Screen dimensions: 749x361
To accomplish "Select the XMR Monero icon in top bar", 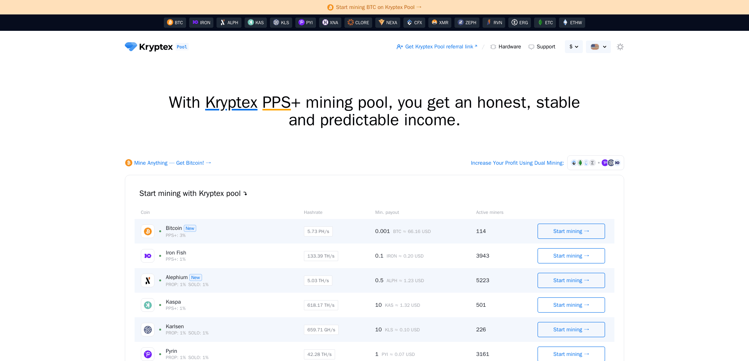I will point(433,23).
